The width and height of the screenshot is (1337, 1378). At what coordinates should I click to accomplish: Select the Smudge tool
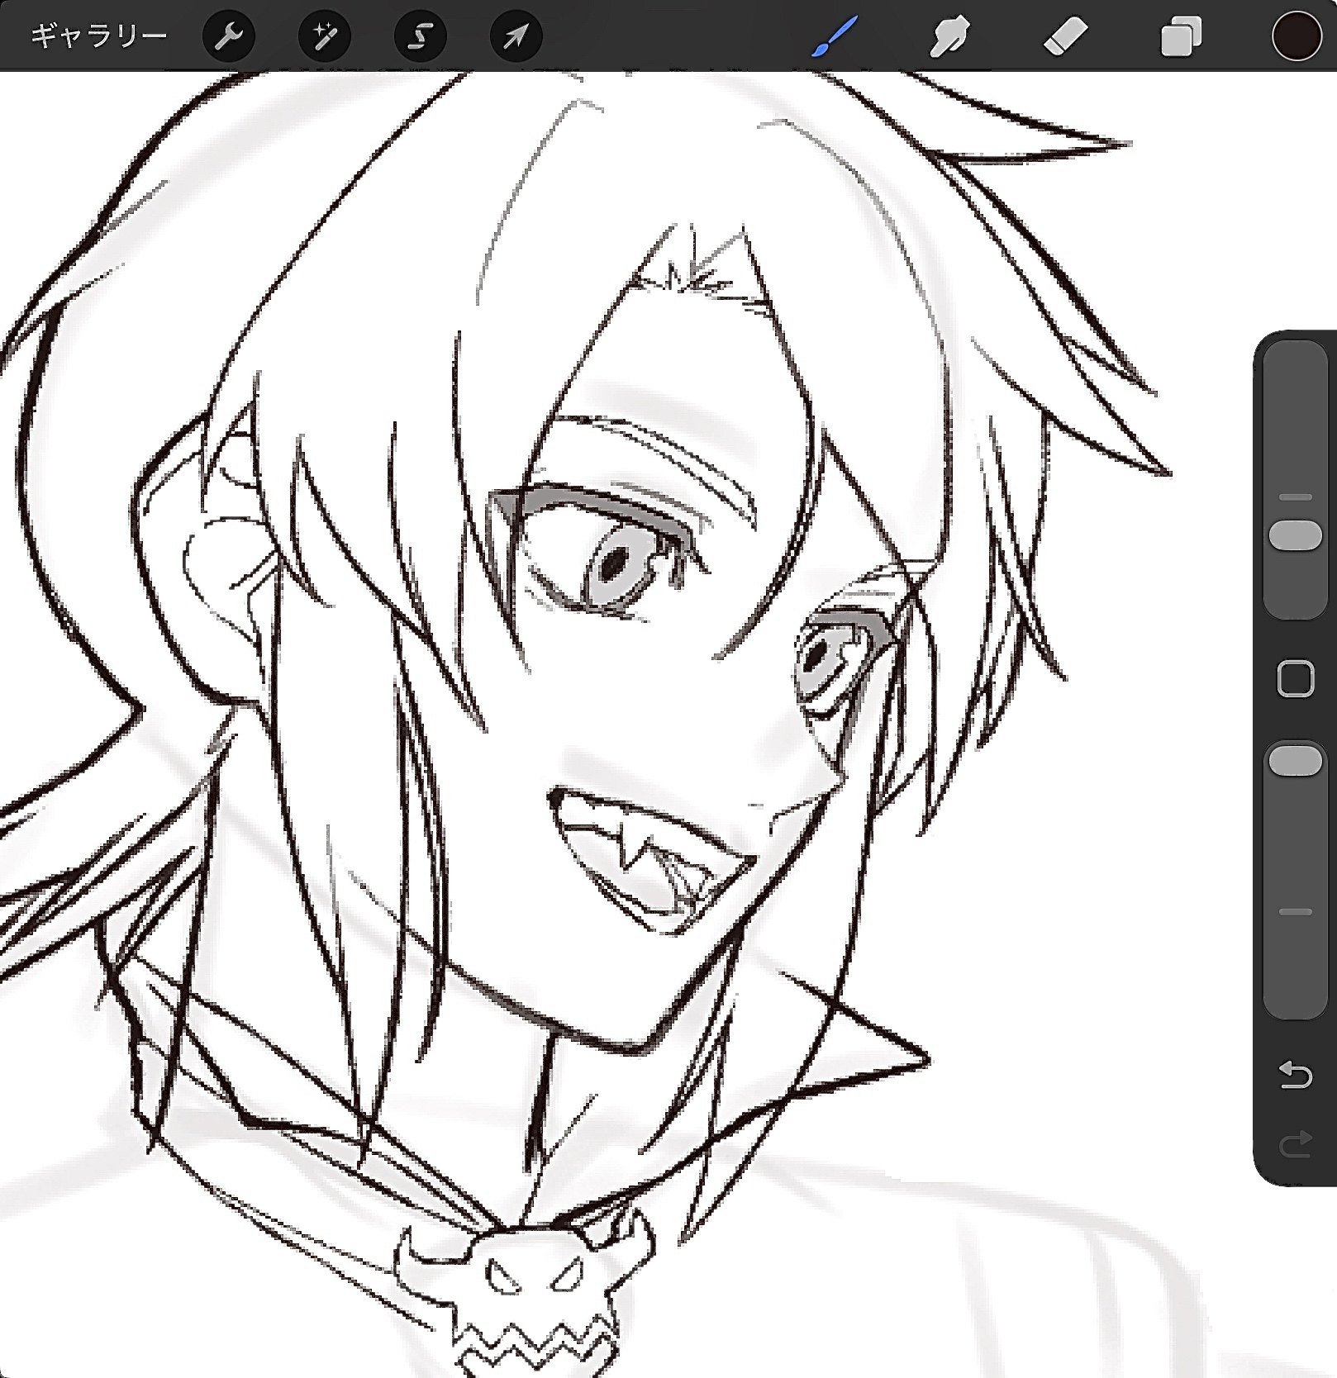(x=949, y=36)
